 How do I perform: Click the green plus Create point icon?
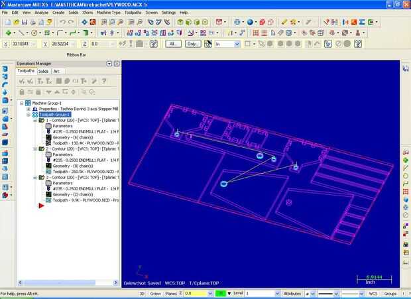pos(9,33)
